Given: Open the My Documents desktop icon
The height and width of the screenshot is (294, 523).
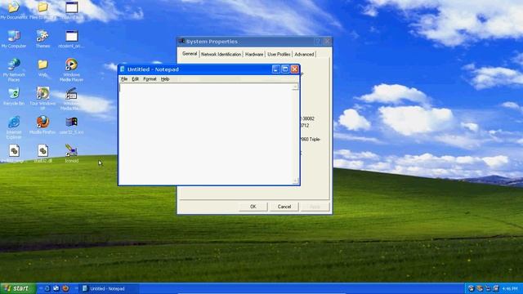Looking at the screenshot, I should click(14, 9).
